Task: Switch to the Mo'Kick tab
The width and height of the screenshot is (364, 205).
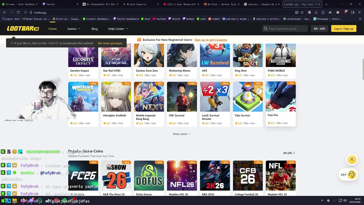Action: [221, 4]
